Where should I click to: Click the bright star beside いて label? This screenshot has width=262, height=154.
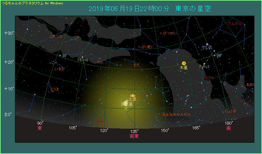click(x=147, y=96)
